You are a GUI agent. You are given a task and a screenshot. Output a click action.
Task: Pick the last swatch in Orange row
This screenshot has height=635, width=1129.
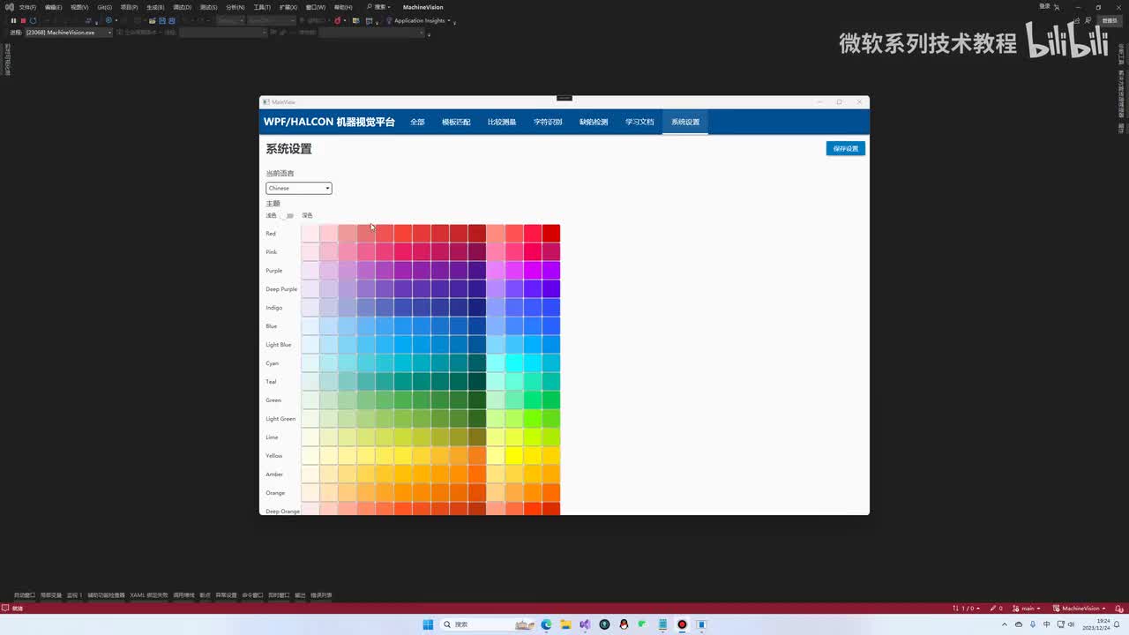click(x=550, y=493)
